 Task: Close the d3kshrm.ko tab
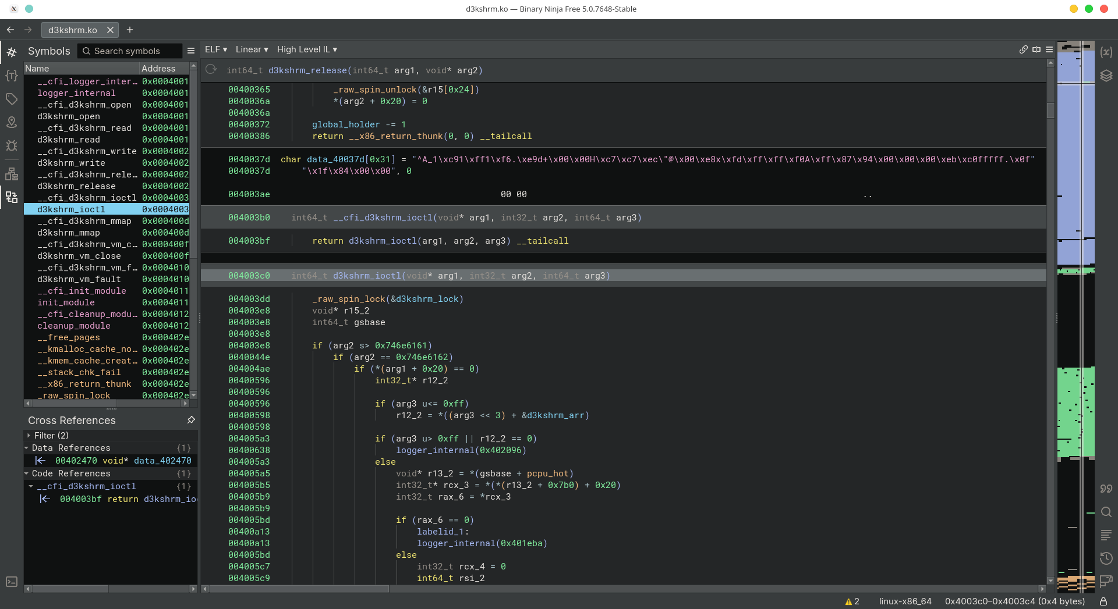pyautogui.click(x=110, y=30)
